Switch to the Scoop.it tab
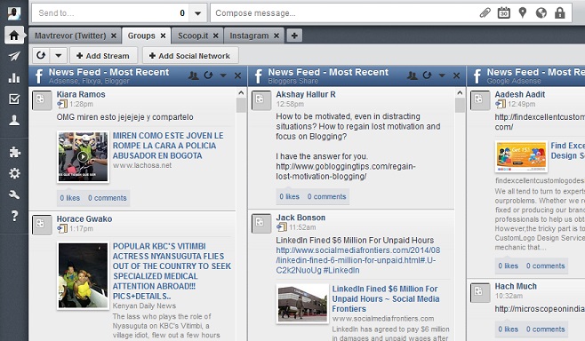The width and height of the screenshot is (585, 341). point(193,36)
